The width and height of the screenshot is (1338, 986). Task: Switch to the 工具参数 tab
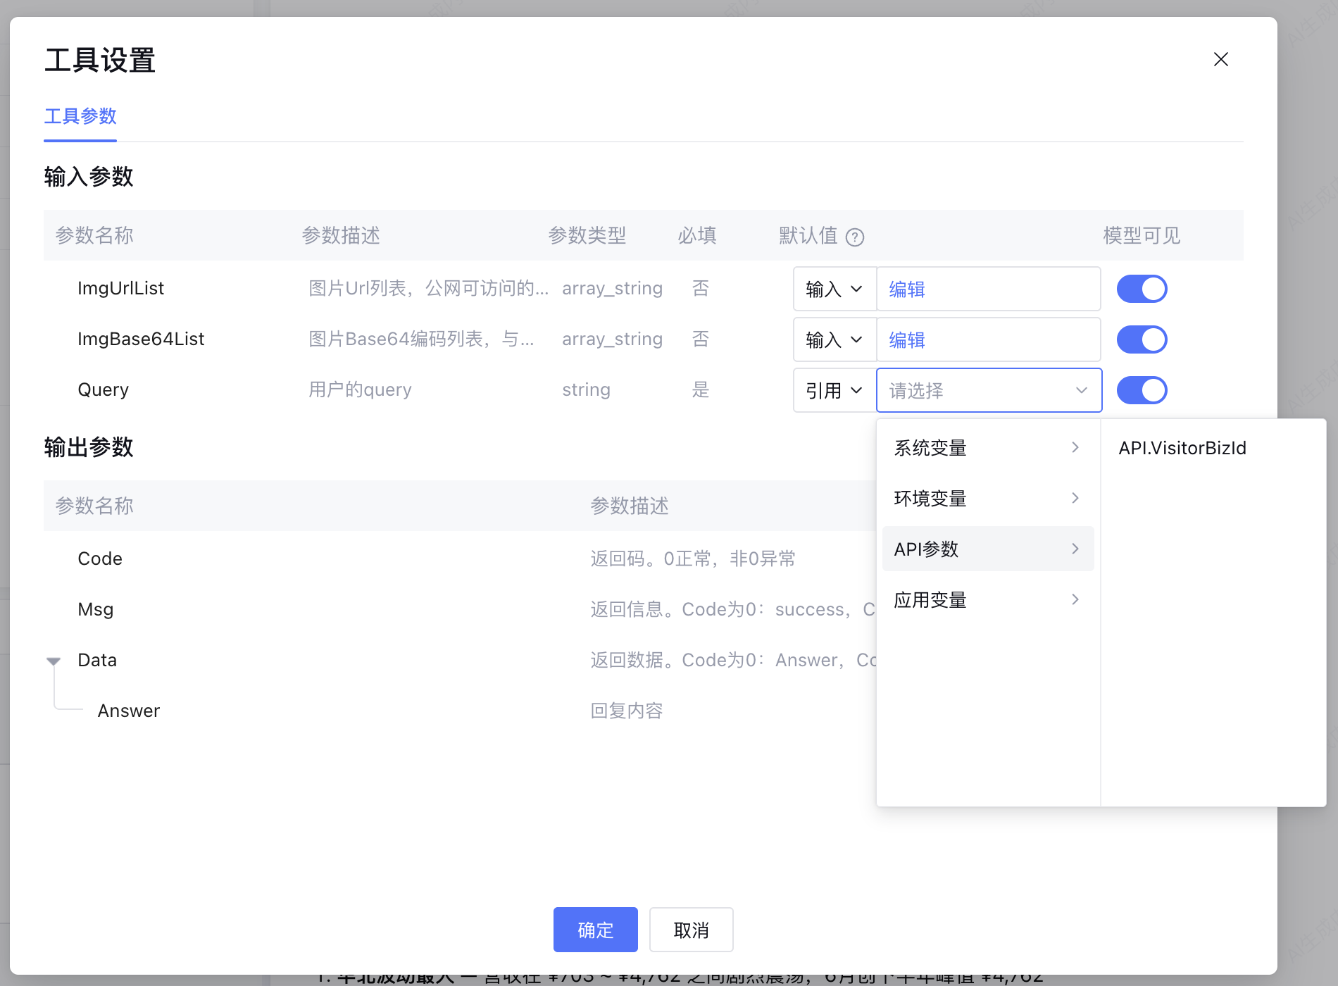point(80,116)
